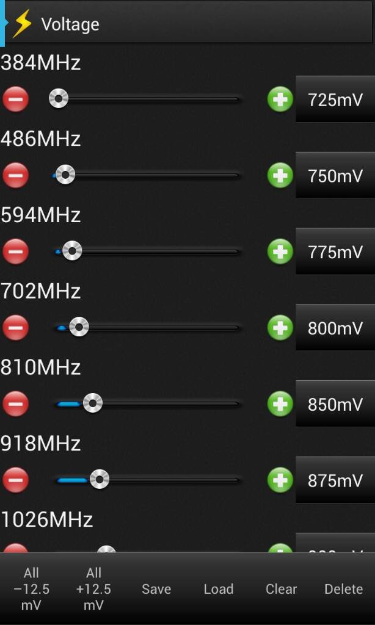
Task: Tap Clear in the bottom menu
Action: pyautogui.click(x=281, y=589)
